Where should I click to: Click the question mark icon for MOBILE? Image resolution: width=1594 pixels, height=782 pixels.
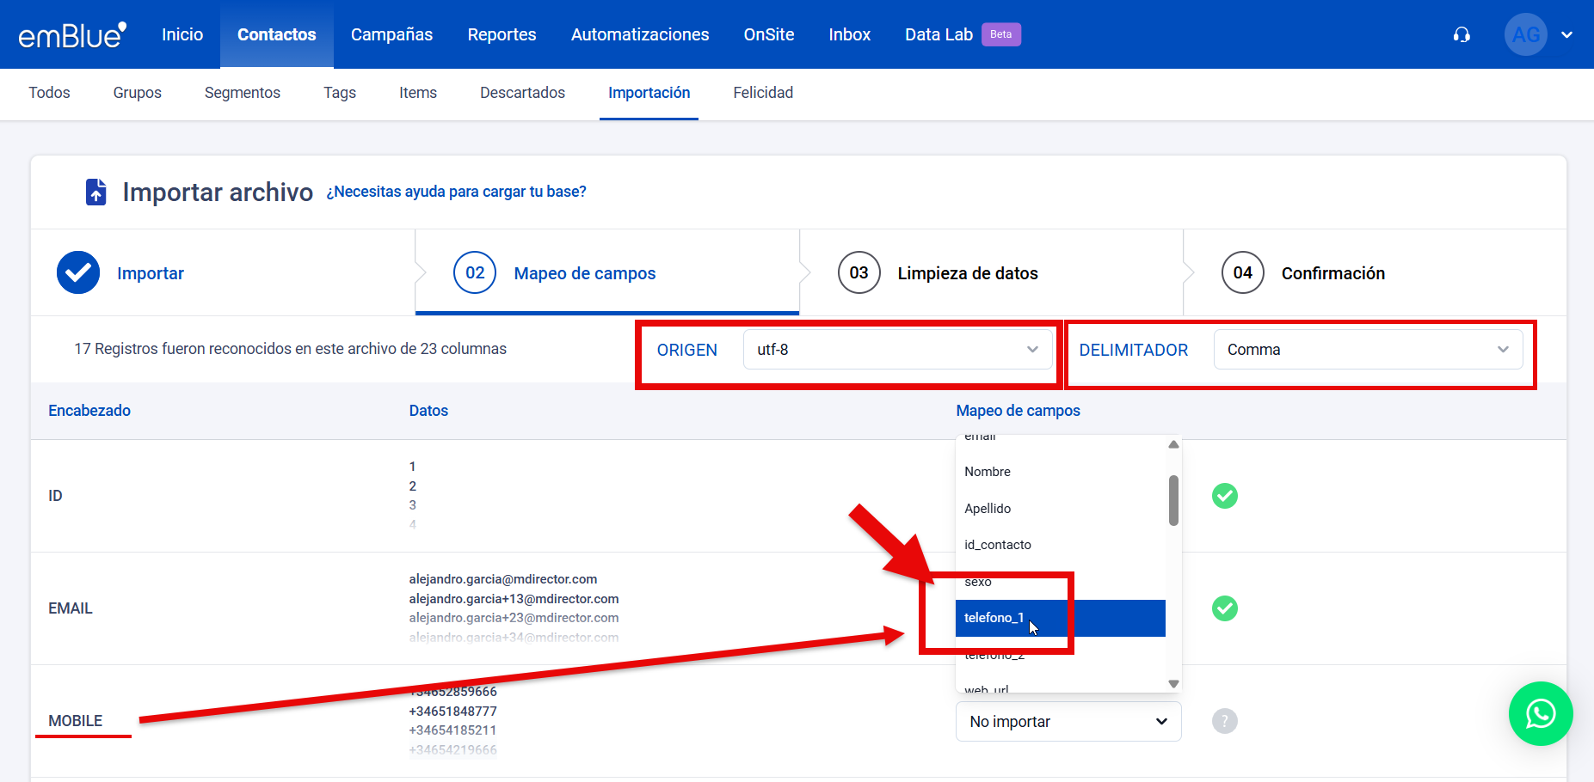1224,721
